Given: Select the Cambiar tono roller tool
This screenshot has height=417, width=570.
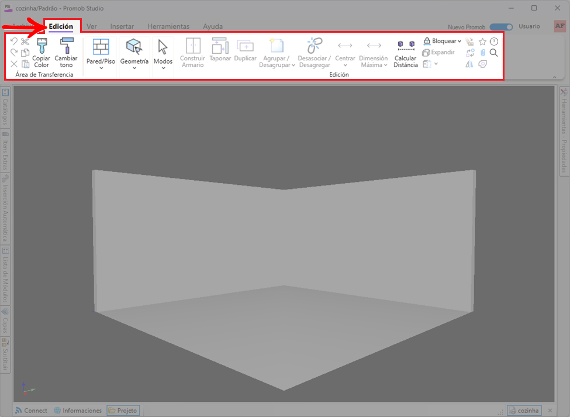Looking at the screenshot, I should [x=66, y=53].
